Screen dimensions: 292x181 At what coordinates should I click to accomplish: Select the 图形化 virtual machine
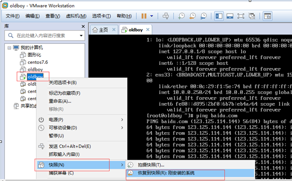(34, 55)
